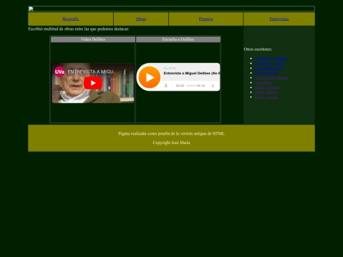
Task: Open the YouTube video options menu
Action: tap(124, 72)
